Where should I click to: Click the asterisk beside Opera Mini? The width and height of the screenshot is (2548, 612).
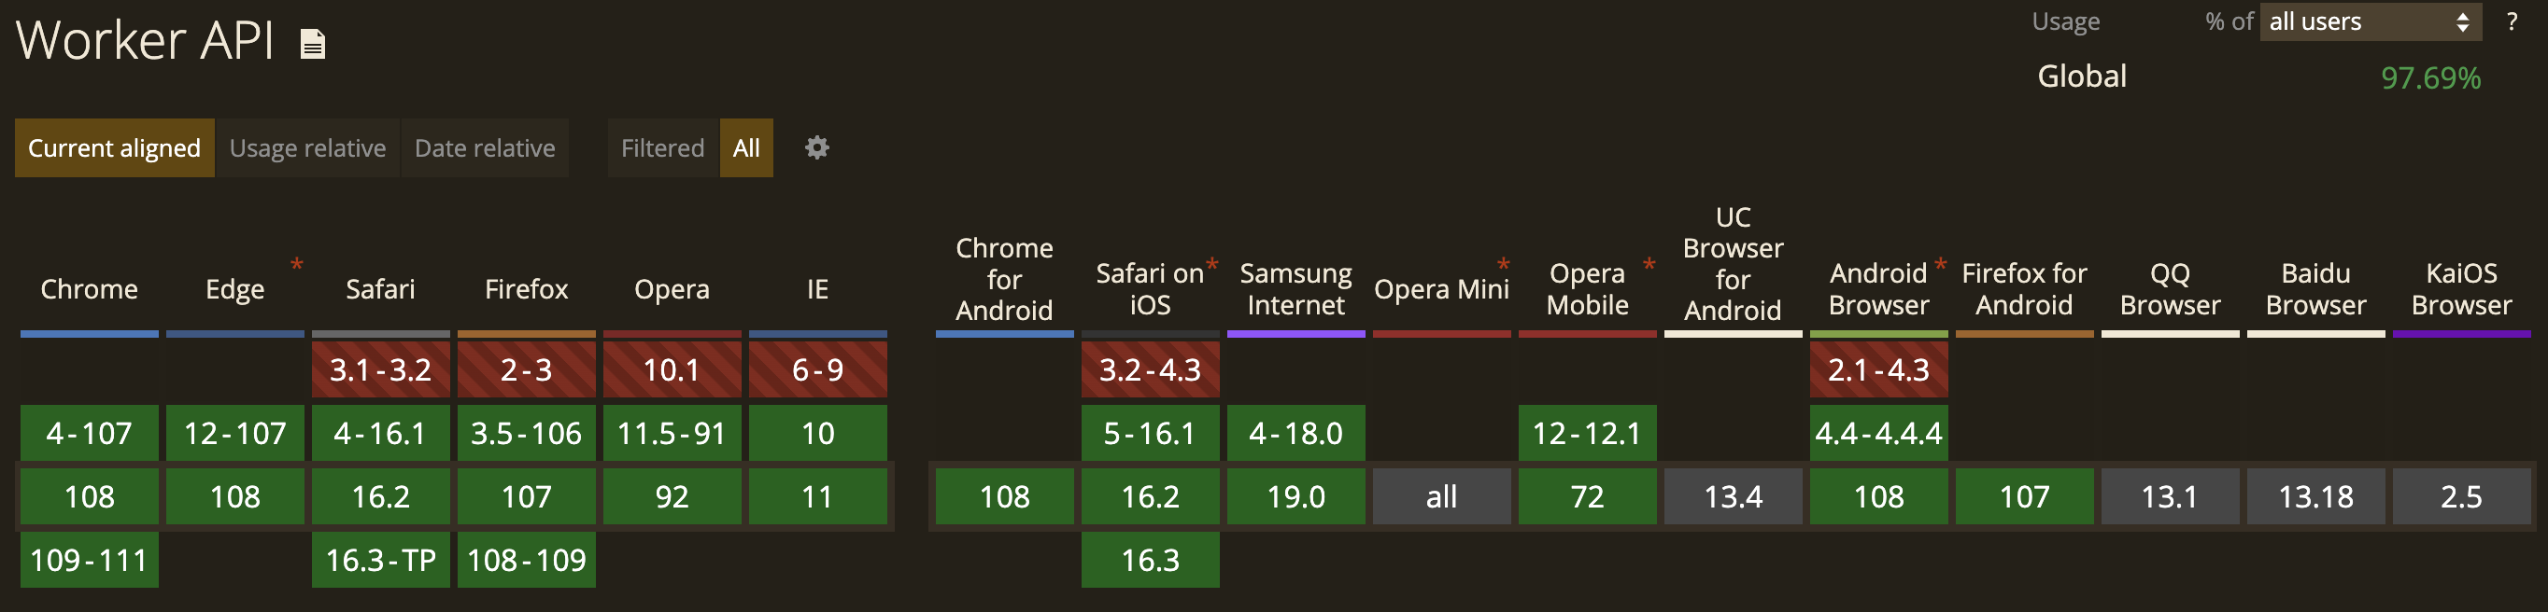pyautogui.click(x=1503, y=264)
